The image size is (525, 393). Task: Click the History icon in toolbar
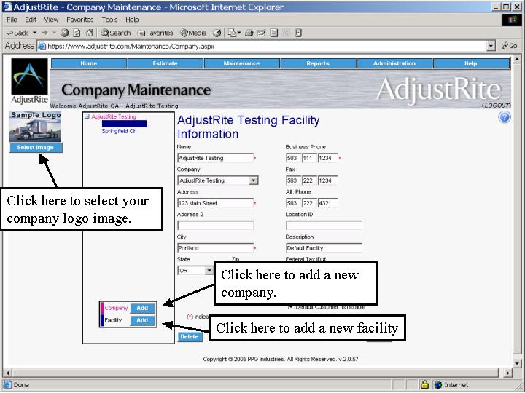coord(217,33)
